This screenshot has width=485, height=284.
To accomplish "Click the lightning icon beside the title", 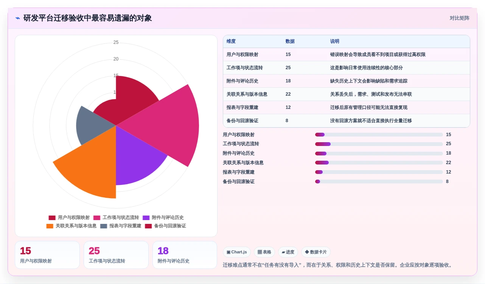I will click(18, 18).
